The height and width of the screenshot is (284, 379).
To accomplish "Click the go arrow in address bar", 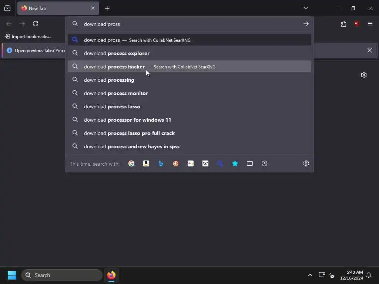I will [x=306, y=24].
